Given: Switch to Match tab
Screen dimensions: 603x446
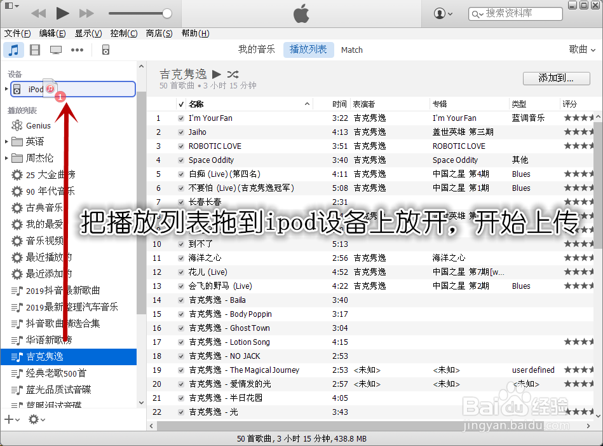Looking at the screenshot, I should 352,50.
